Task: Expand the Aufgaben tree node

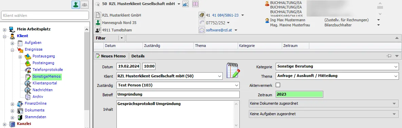Action: pyautogui.click(x=12, y=43)
